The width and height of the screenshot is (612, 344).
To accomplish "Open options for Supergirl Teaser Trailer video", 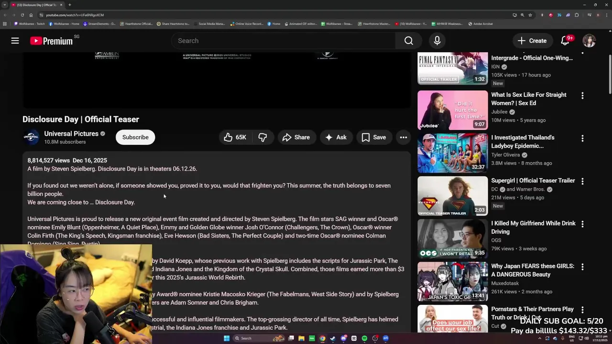I will pos(582,182).
